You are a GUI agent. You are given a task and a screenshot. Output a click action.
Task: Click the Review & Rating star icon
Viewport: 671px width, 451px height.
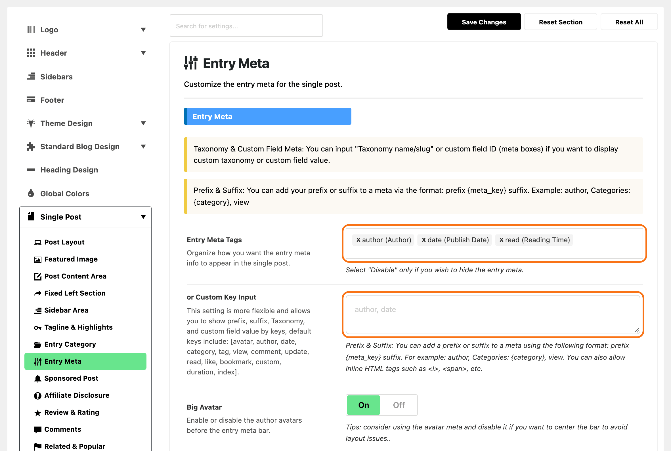coord(38,413)
